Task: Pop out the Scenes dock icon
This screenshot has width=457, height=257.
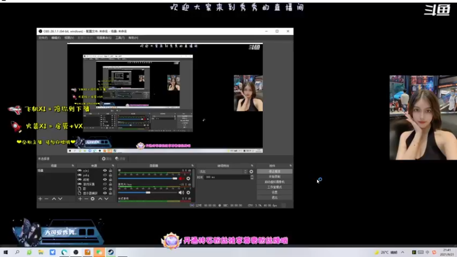Action: coord(73,166)
